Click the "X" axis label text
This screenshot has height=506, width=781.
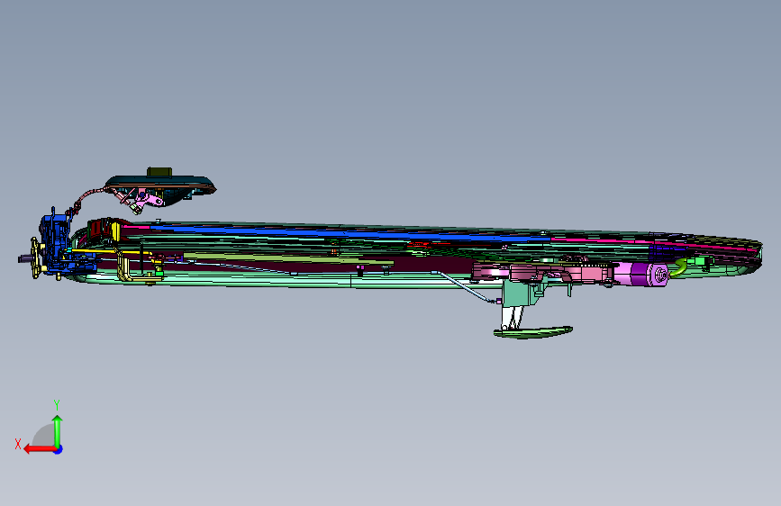[x=18, y=444]
